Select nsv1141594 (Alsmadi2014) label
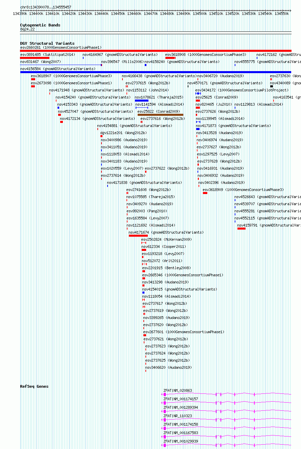This screenshot has height=449, width=301. tap(160, 104)
